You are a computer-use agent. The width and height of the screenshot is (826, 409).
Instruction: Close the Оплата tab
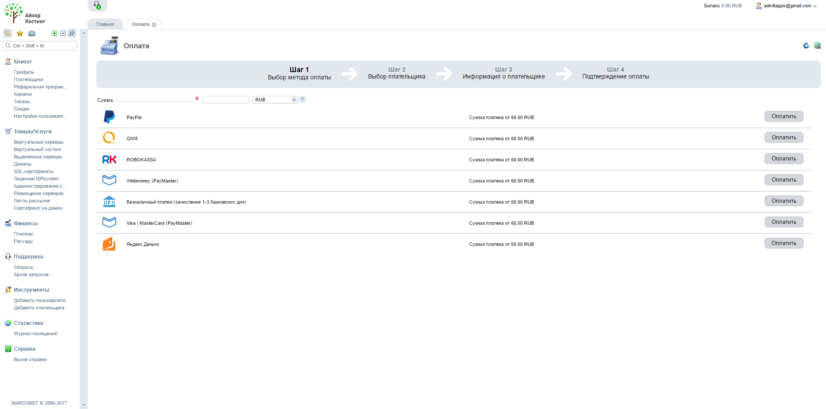[x=154, y=25]
